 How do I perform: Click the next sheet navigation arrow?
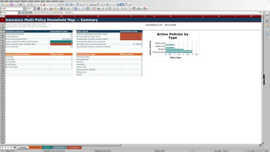pyautogui.click(x=8, y=147)
